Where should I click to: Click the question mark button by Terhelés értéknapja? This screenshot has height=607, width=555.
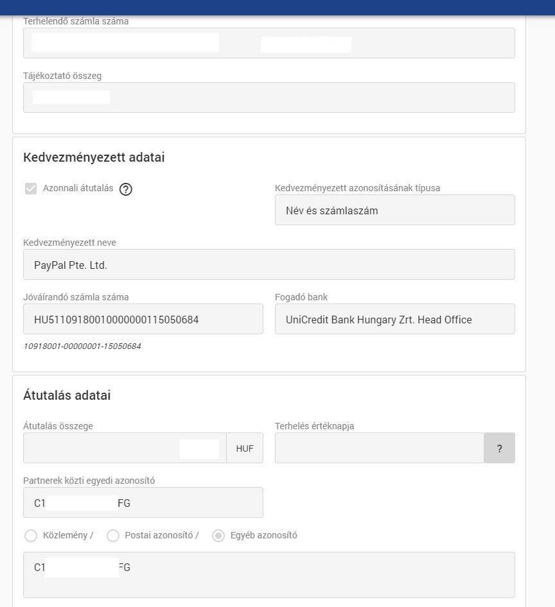pos(499,449)
